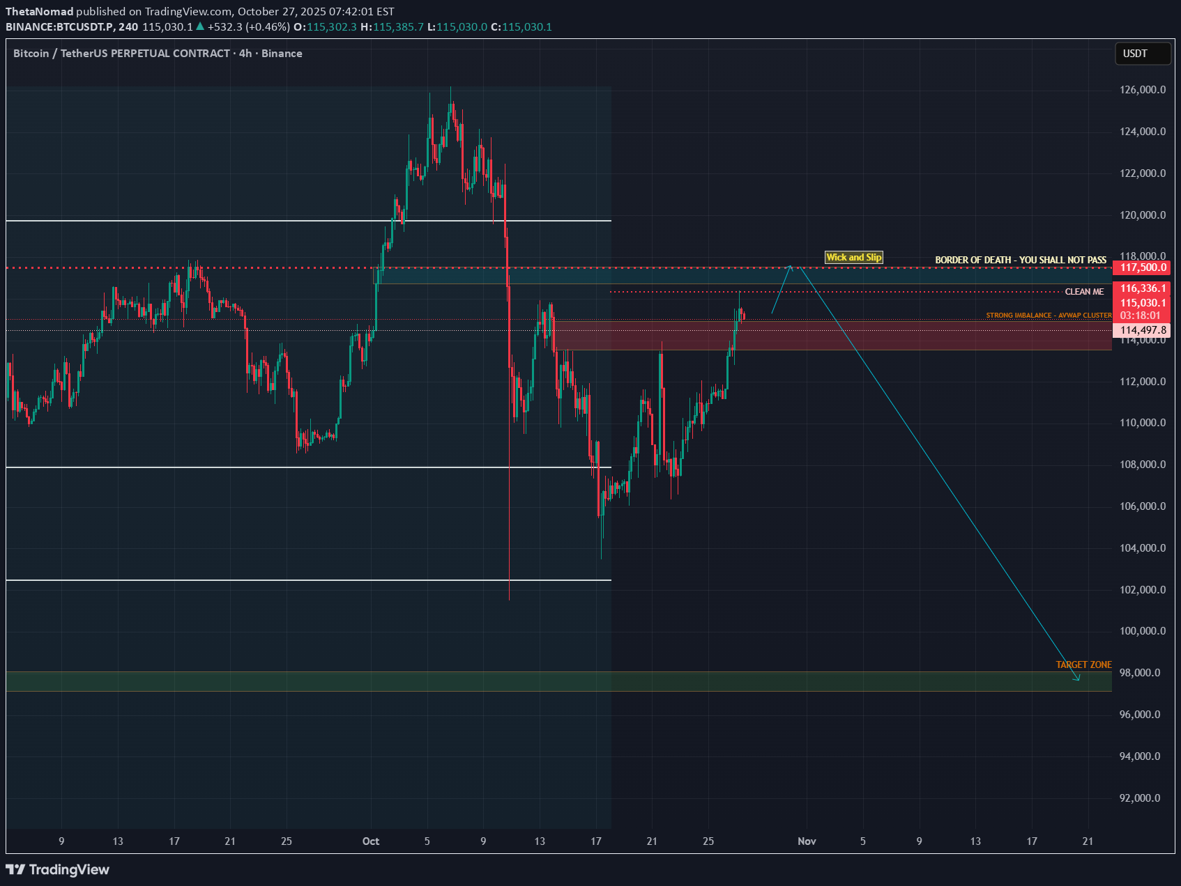Click the upward teal arrowhead beside Wick and Slip
Image resolution: width=1181 pixels, height=886 pixels.
point(789,267)
